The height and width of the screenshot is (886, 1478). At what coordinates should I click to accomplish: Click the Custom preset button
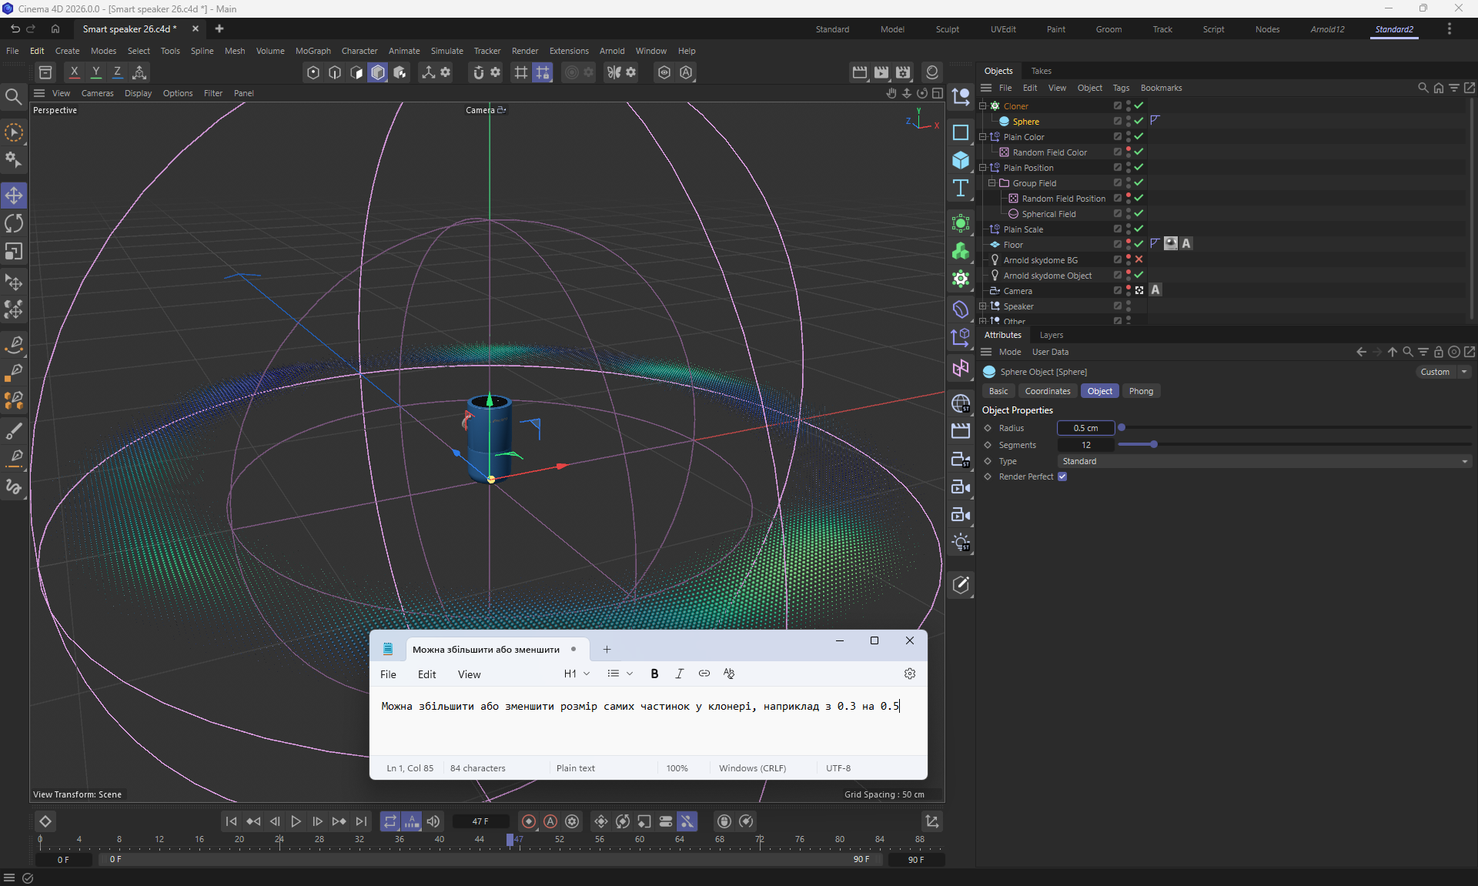pyautogui.click(x=1435, y=372)
